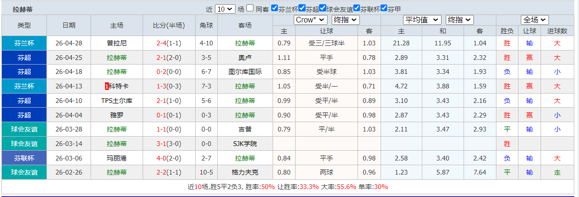Open the 终指 dropdown next to Crow*

point(345,20)
